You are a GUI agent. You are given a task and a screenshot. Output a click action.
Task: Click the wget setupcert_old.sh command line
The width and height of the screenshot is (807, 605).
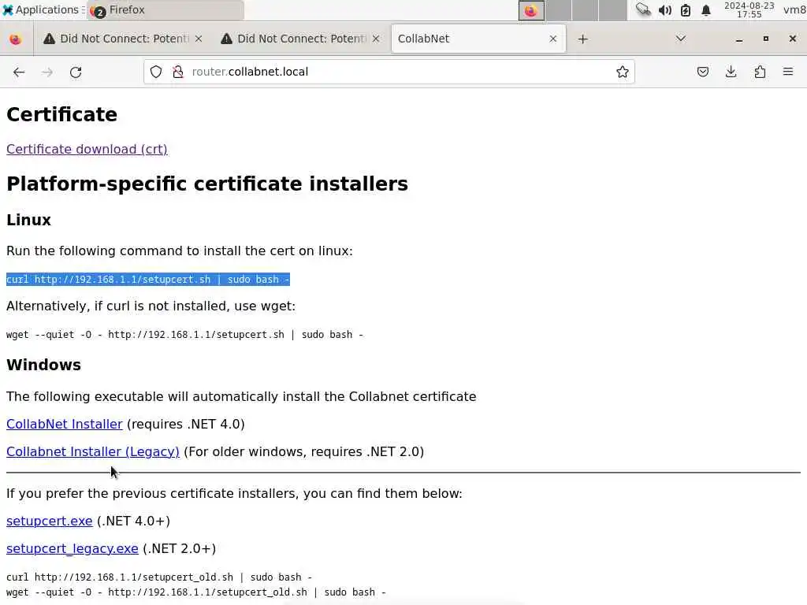click(x=196, y=592)
